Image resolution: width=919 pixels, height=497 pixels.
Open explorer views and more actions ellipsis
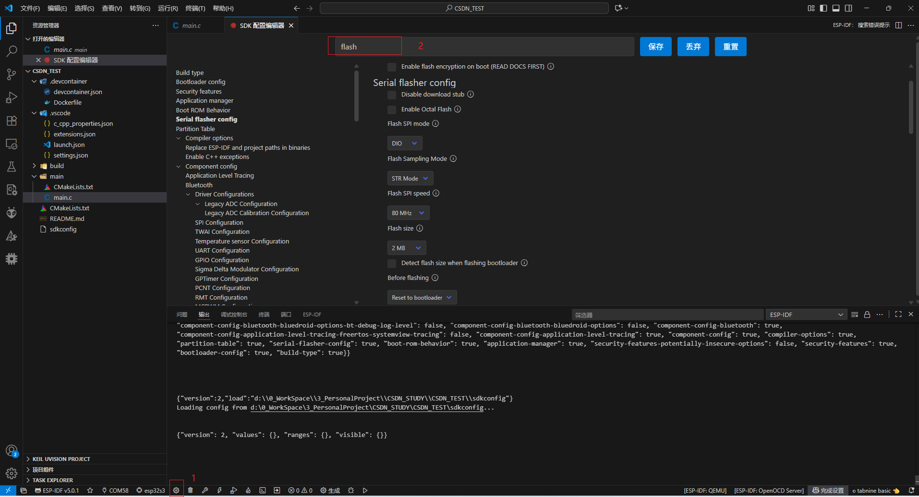click(156, 25)
